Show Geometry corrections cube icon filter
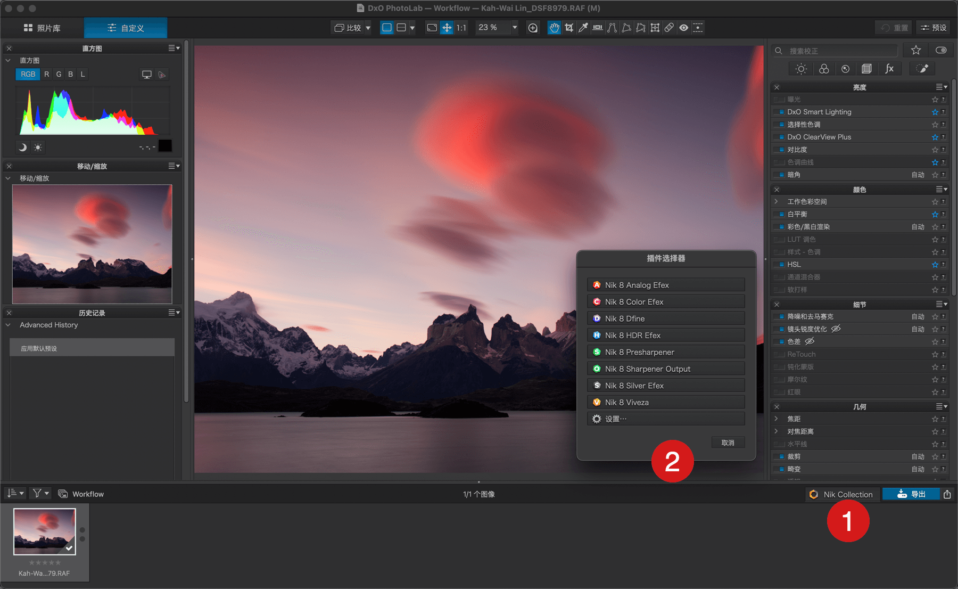 [867, 69]
